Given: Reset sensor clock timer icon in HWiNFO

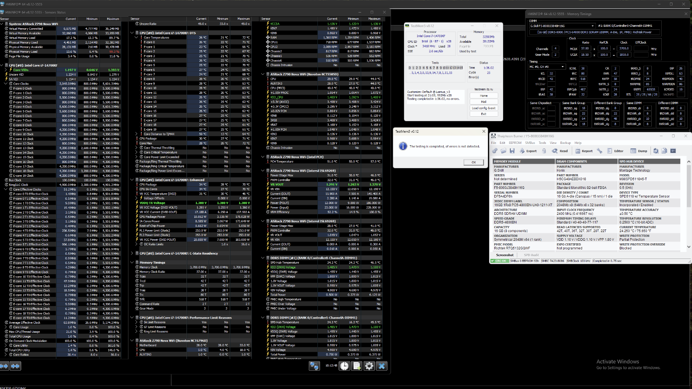Looking at the screenshot, I should coord(344,366).
